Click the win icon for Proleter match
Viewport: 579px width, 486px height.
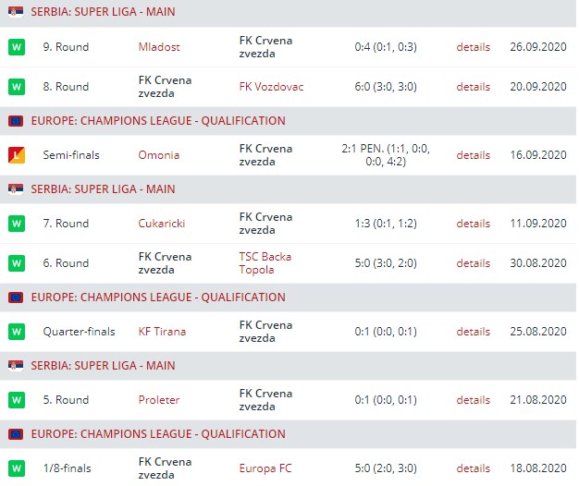coord(16,400)
